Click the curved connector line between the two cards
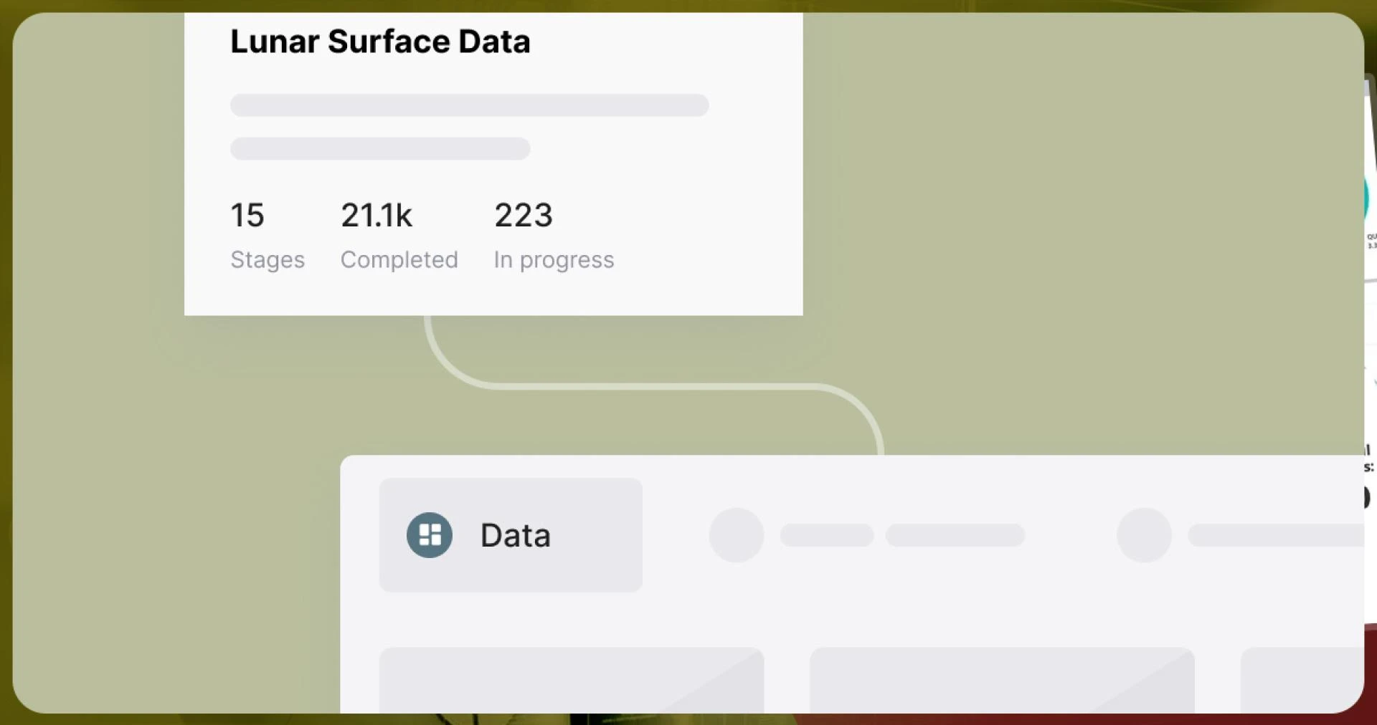Screen dimensions: 1377x725 pyautogui.click(x=645, y=385)
